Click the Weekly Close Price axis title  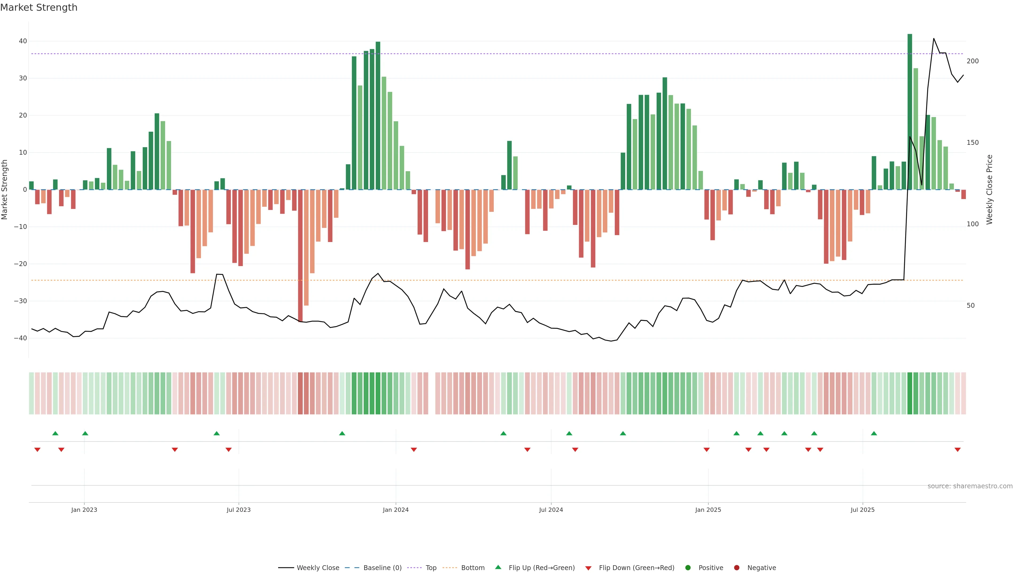989,190
